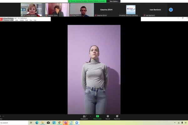Toggle meeting recording with Record
188x125 pixels.
click(x=108, y=117)
